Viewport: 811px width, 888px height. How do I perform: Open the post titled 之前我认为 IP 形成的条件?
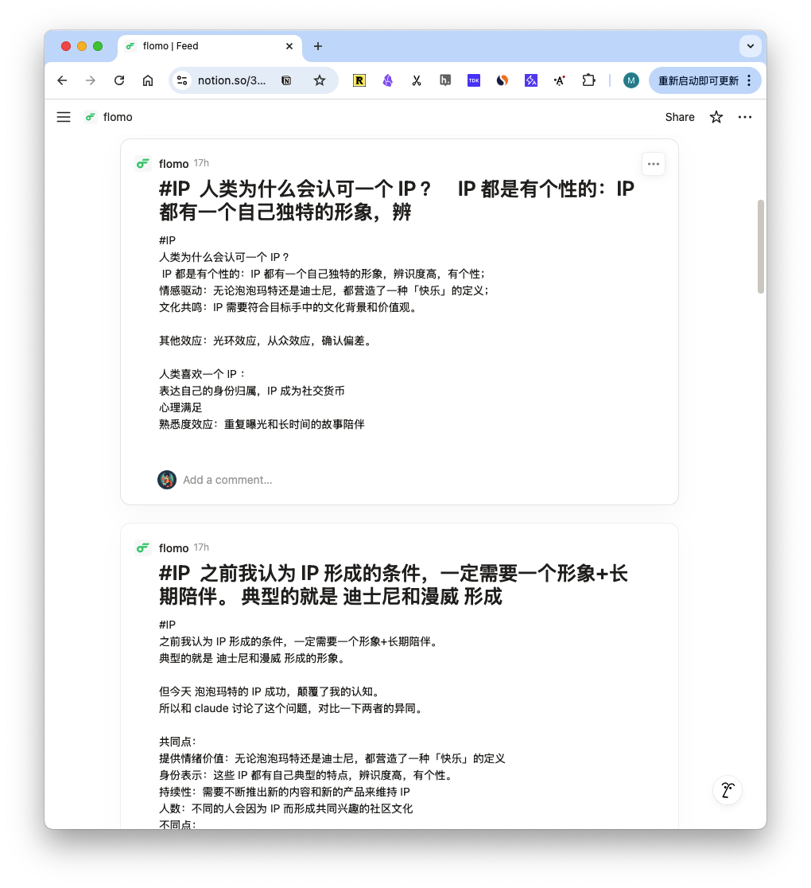(394, 585)
